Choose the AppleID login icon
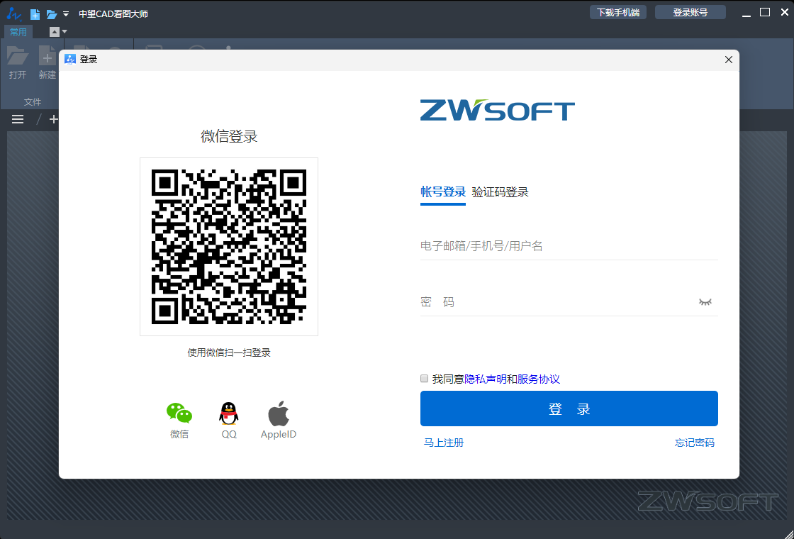 pos(279,413)
